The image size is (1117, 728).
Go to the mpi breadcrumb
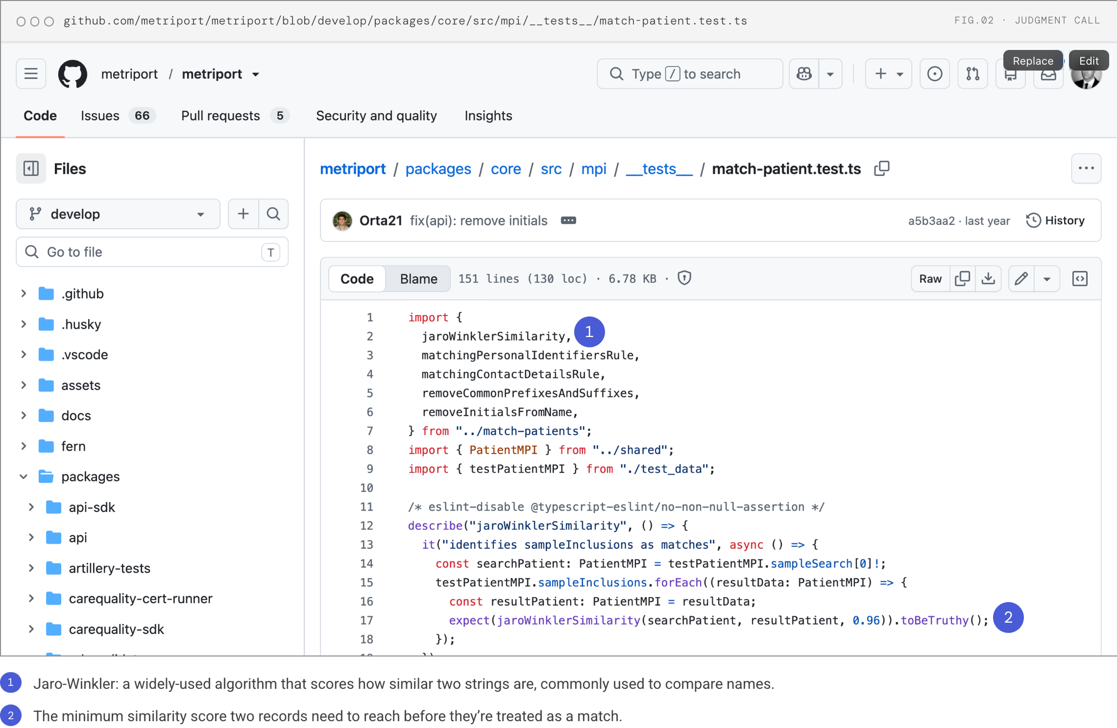tap(593, 169)
